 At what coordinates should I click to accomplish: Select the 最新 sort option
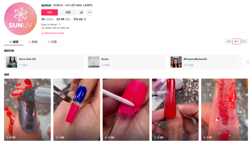click(x=229, y=42)
